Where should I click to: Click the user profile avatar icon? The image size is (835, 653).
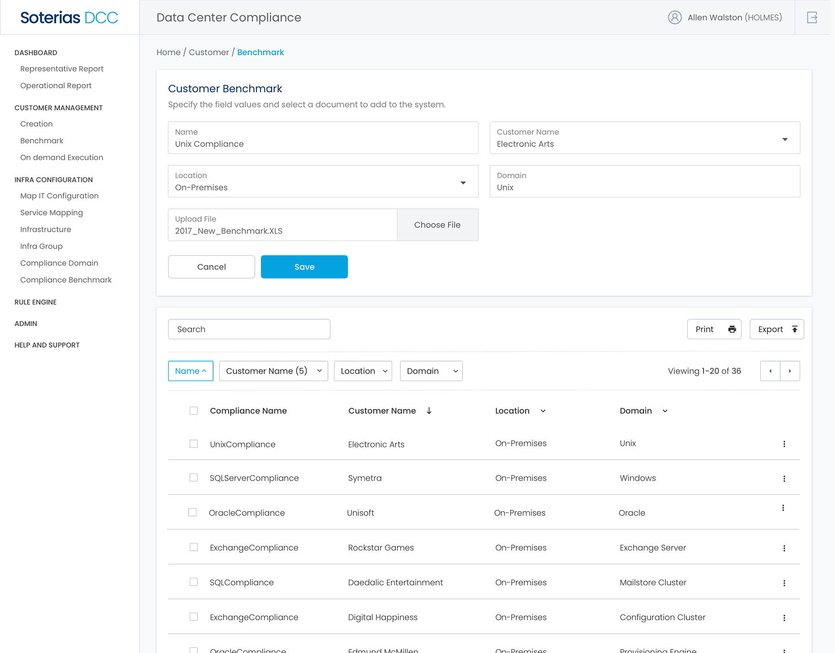click(x=675, y=17)
